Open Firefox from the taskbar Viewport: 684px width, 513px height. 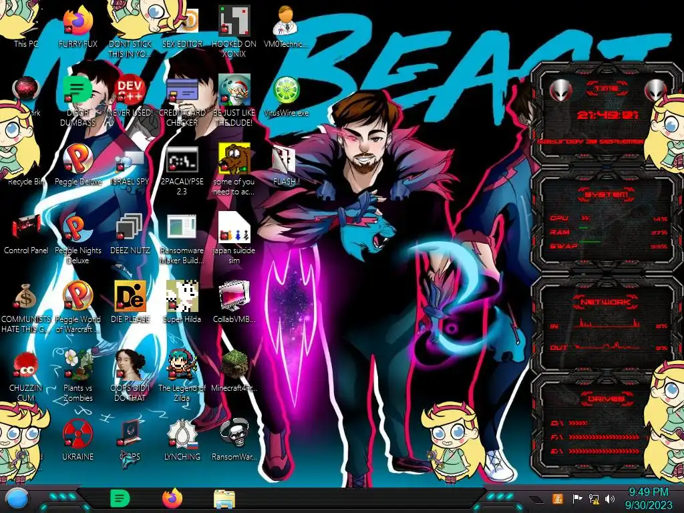[x=172, y=498]
